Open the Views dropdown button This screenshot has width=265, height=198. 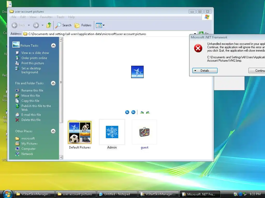[x=100, y=25]
